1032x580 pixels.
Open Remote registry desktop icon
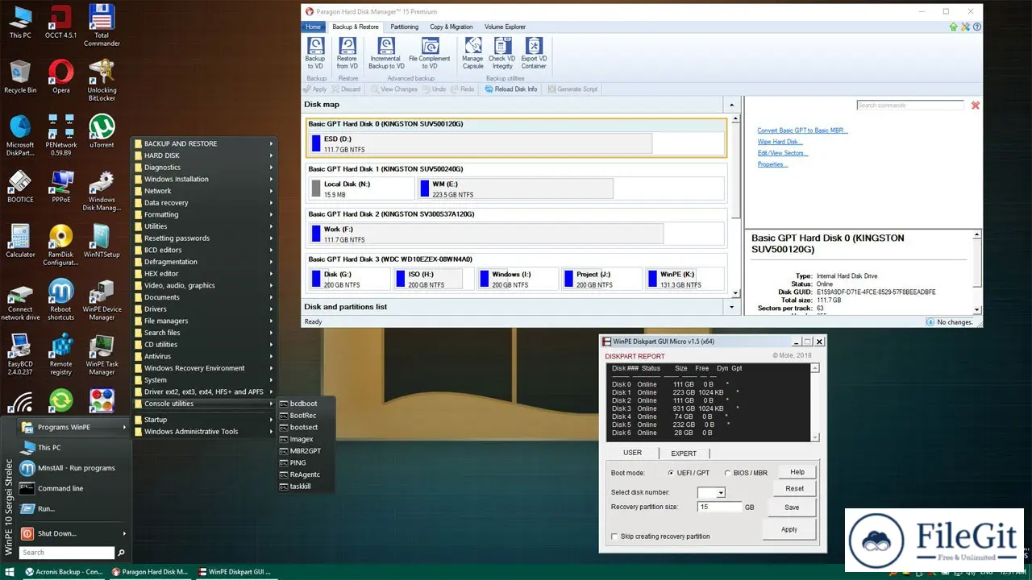pyautogui.click(x=60, y=354)
